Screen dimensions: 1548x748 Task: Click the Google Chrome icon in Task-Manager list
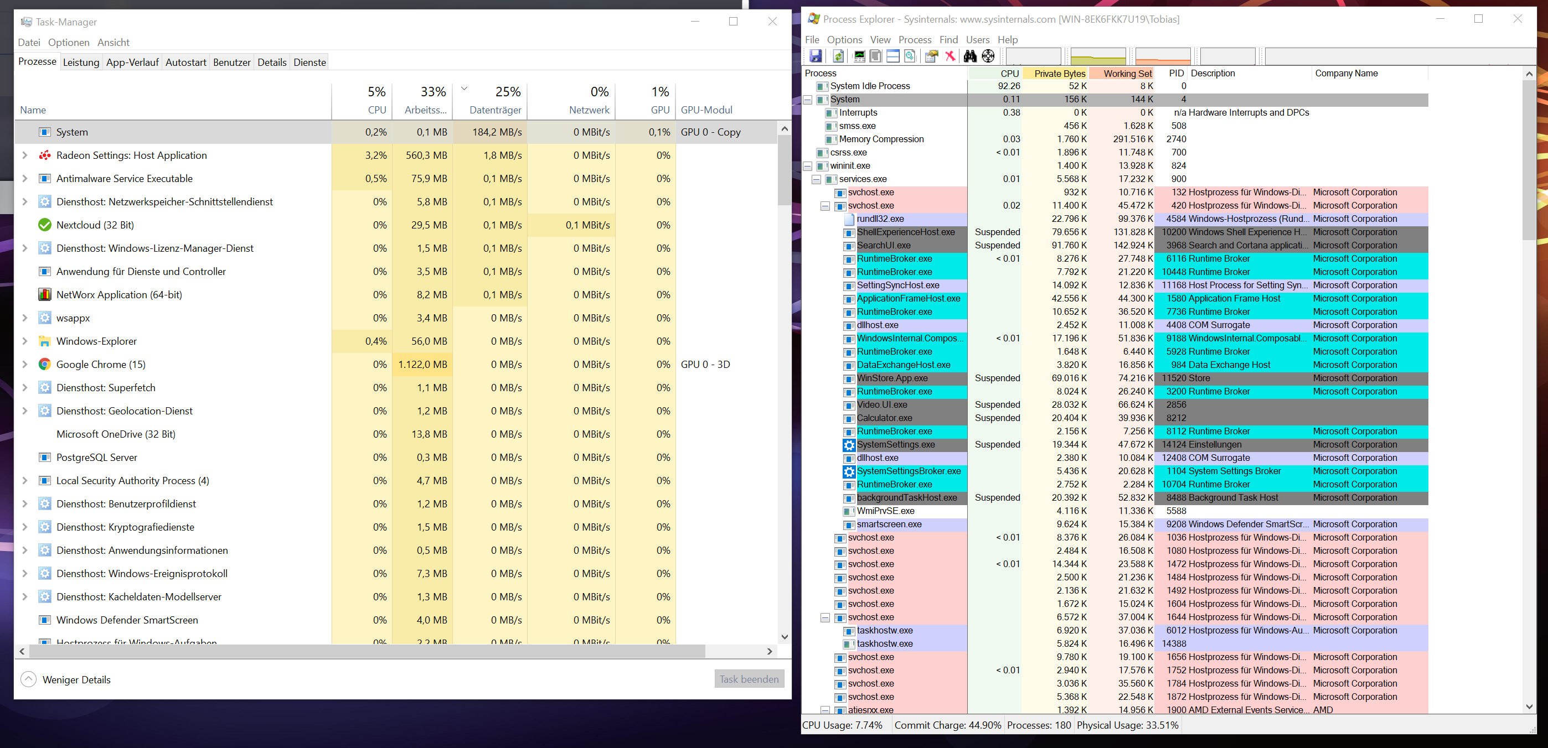coord(44,365)
